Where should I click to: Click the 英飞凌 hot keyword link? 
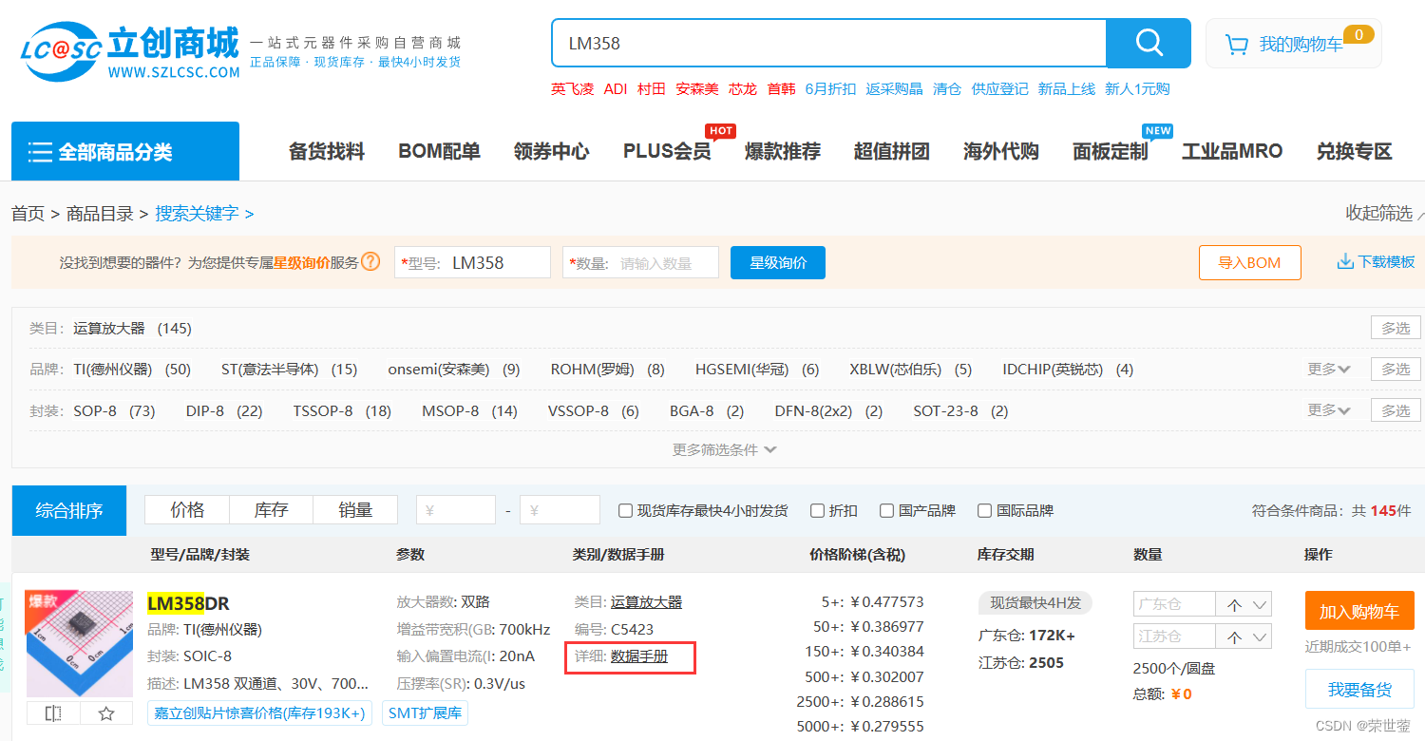[572, 89]
